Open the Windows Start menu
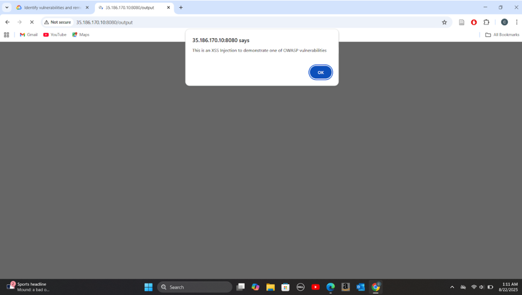Viewport: 522px width, 295px height. click(x=149, y=287)
